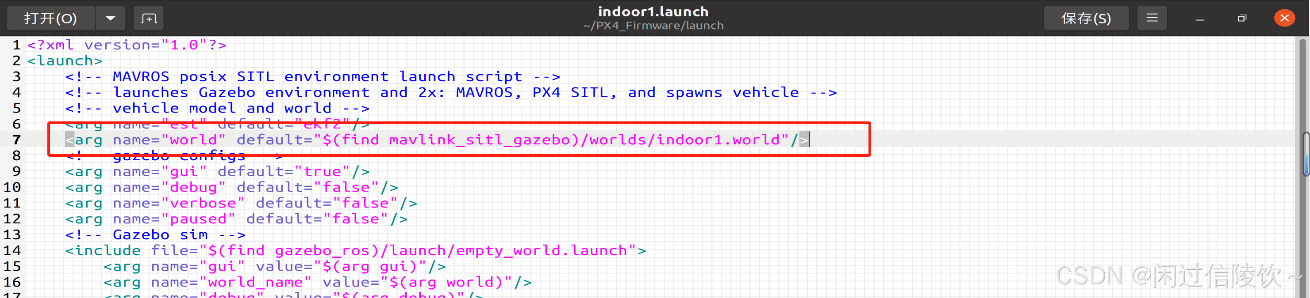Minimize the gedit window
The image size is (1310, 298).
pyautogui.click(x=1200, y=19)
